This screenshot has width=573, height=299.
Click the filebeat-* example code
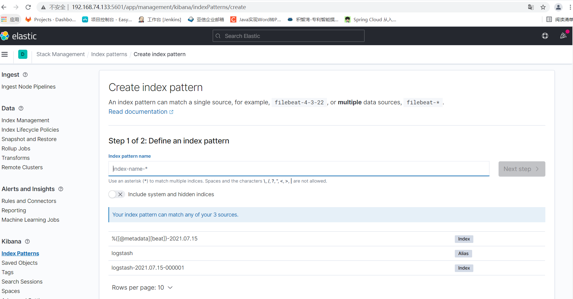(423, 102)
